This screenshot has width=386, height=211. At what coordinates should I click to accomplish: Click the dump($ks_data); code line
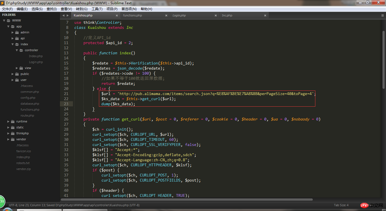point(118,104)
